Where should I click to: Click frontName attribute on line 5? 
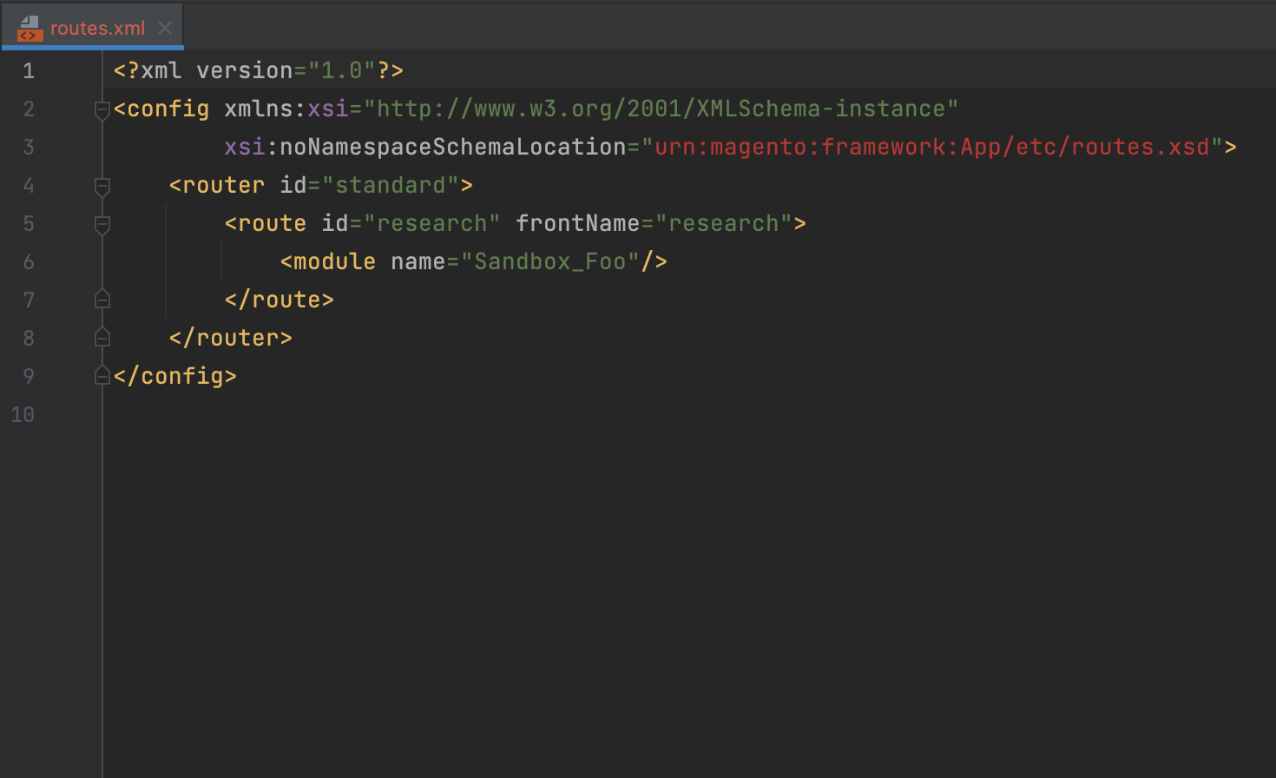578,223
